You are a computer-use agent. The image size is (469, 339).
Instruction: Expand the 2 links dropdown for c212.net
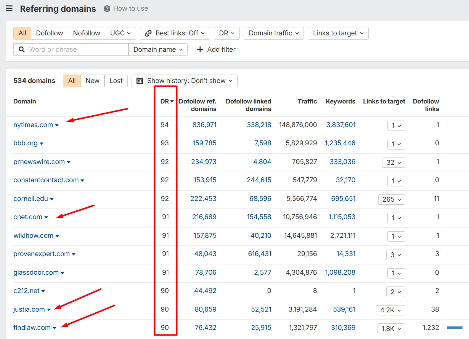point(396,291)
